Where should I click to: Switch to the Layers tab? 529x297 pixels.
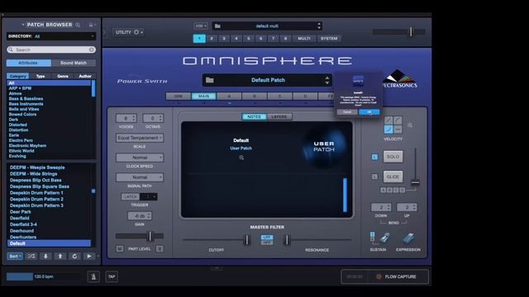click(279, 117)
